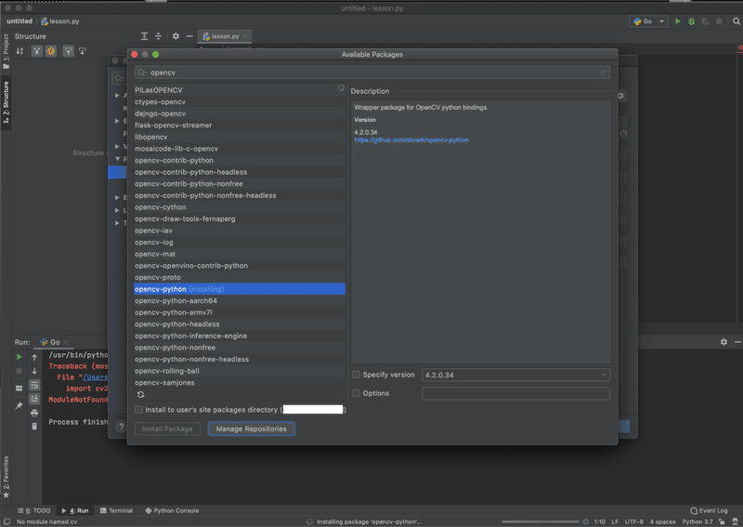
Task: Click in the opencv package search field
Action: tap(372, 72)
